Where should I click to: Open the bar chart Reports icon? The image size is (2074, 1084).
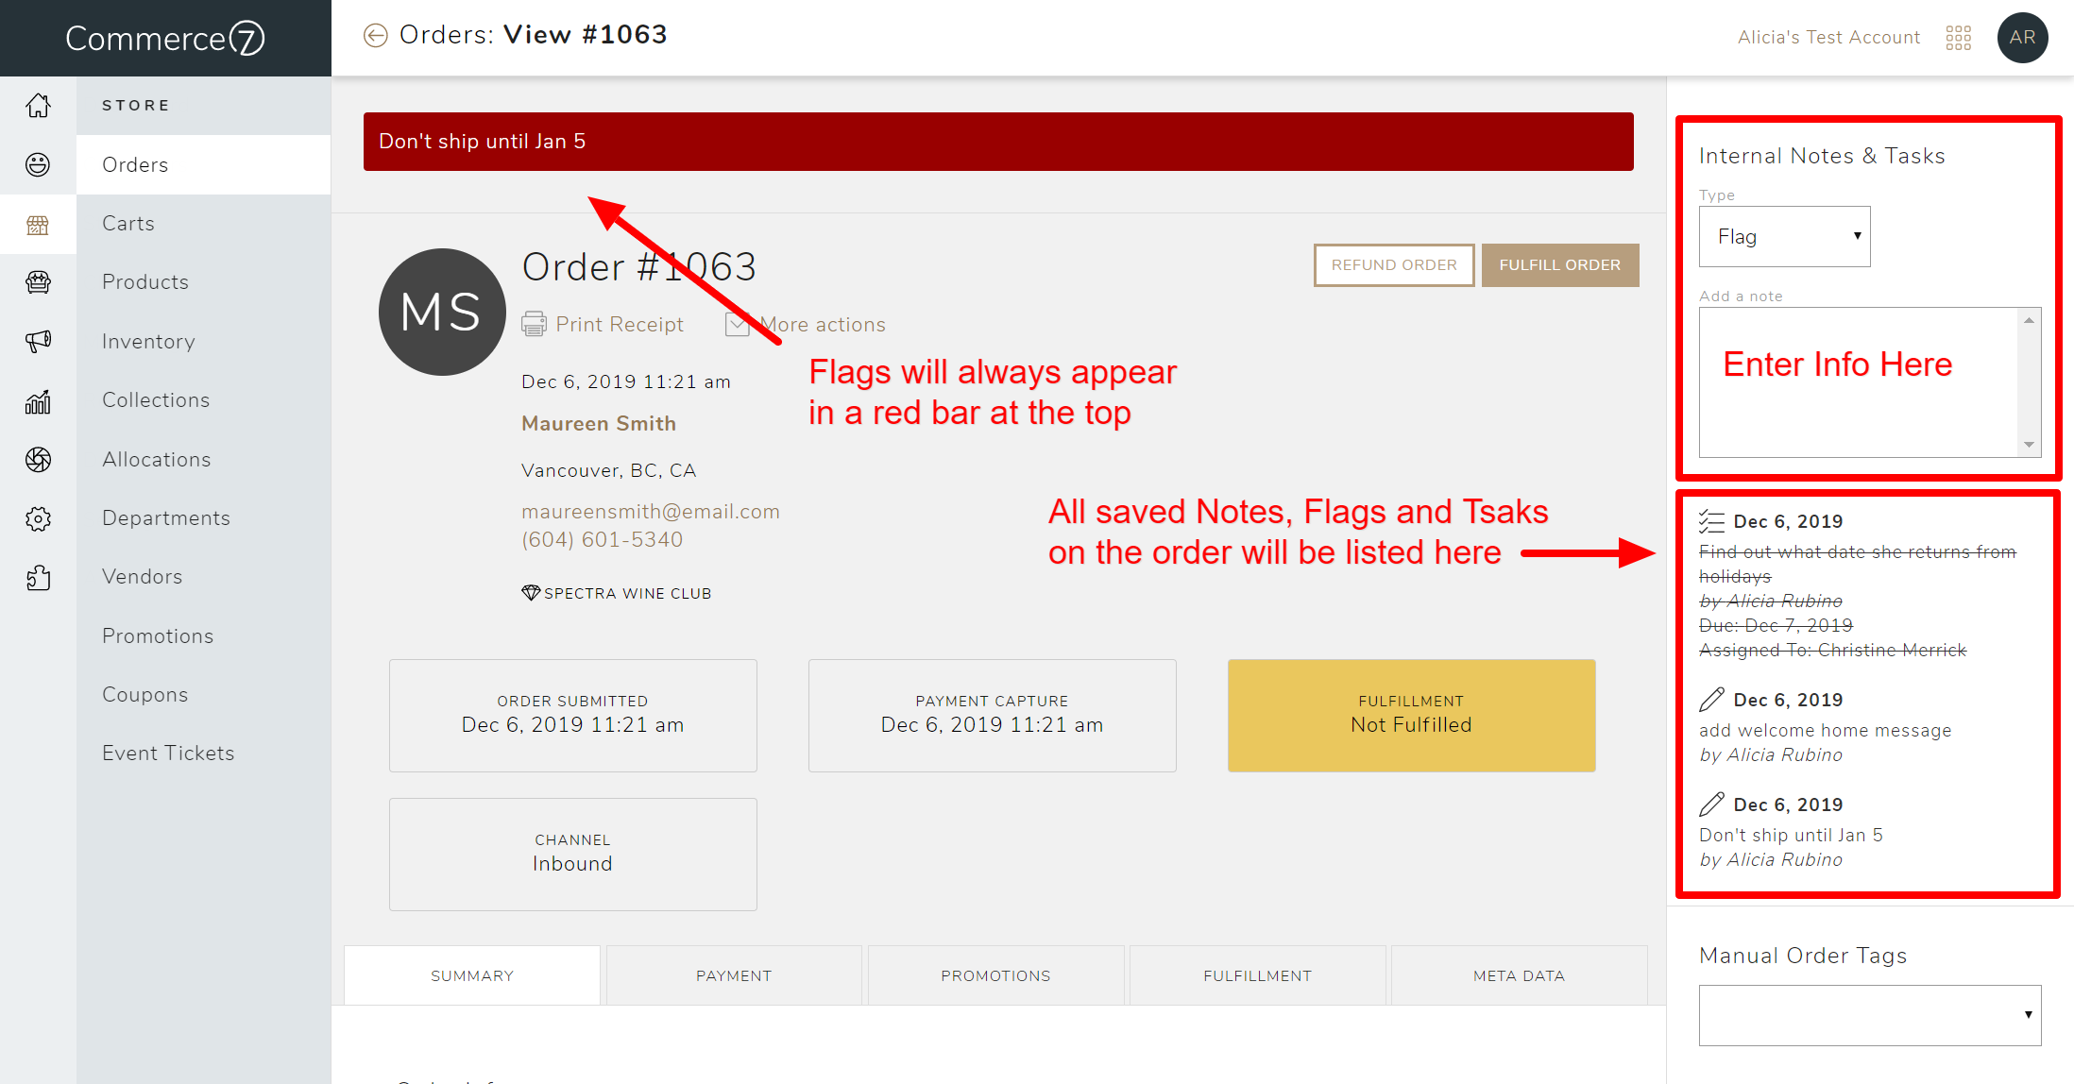click(x=38, y=401)
